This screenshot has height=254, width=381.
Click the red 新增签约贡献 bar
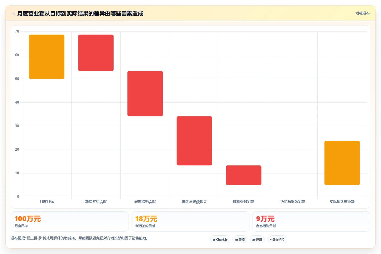pyautogui.click(x=96, y=53)
